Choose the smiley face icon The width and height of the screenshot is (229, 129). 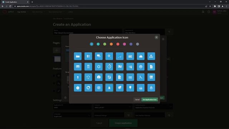pyautogui.click(x=141, y=67)
